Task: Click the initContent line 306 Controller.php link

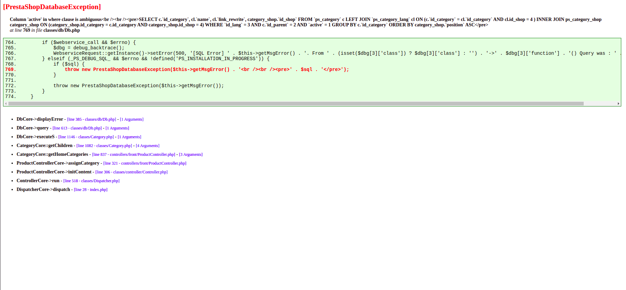Action: [132, 172]
